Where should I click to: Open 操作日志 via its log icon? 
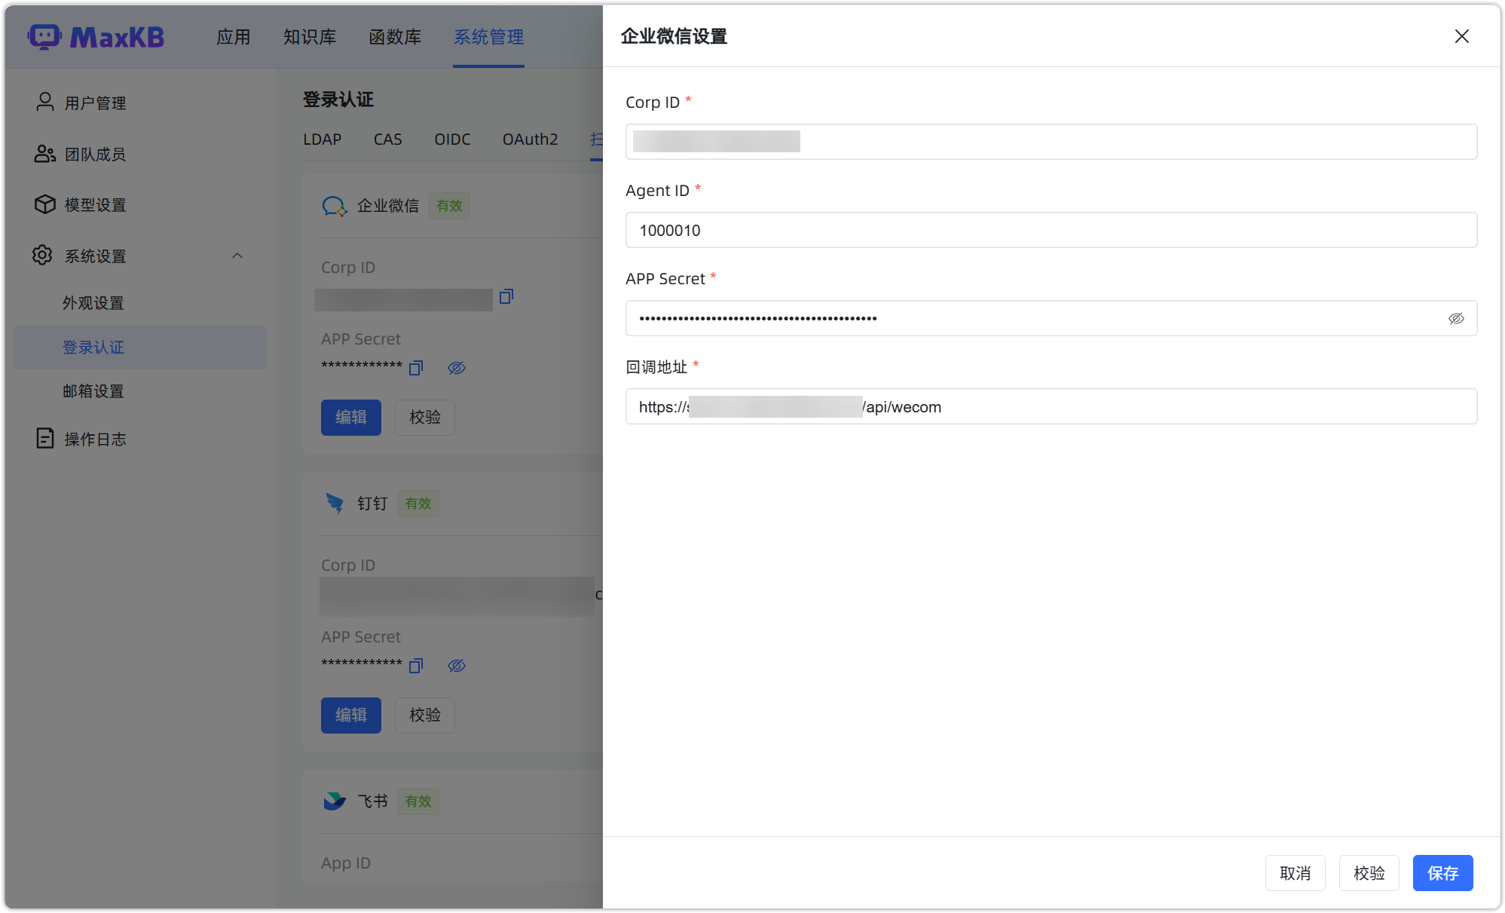44,439
